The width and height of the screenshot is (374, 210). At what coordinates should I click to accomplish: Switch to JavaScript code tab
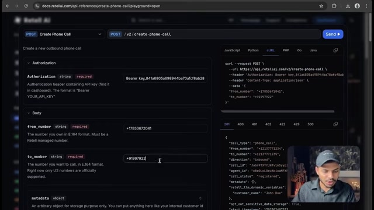tap(232, 50)
